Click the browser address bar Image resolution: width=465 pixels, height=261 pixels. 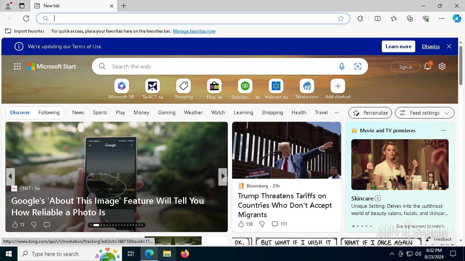pos(193,18)
